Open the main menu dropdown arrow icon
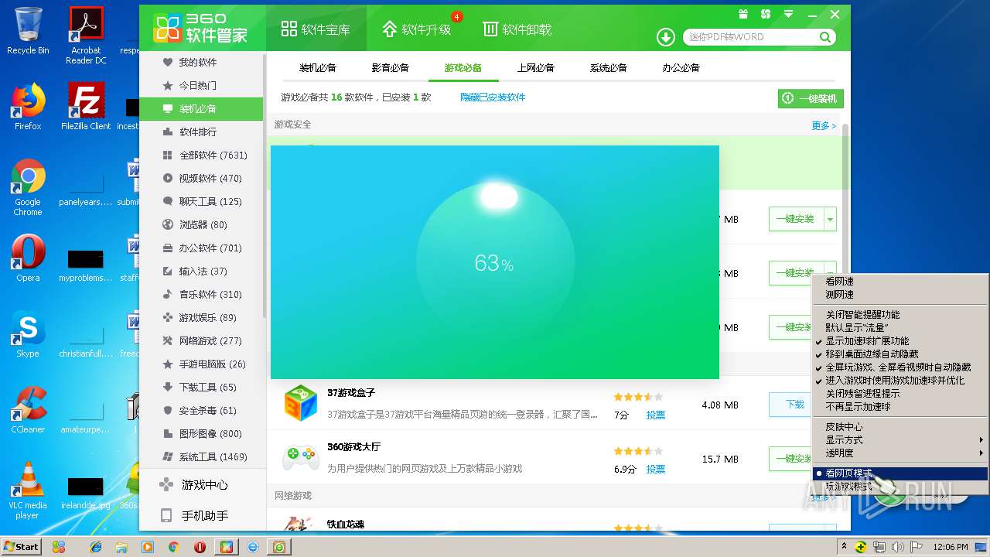This screenshot has width=990, height=557. click(788, 14)
